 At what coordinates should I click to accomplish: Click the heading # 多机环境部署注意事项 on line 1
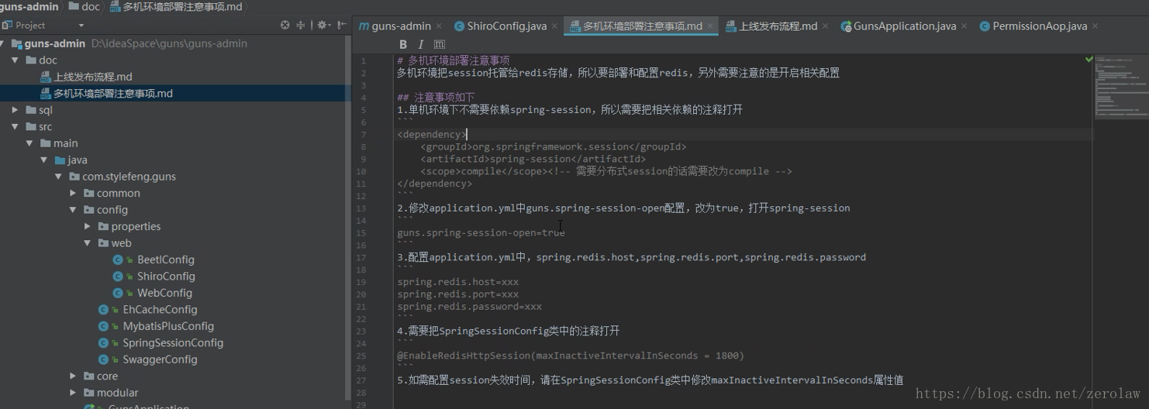[x=453, y=60]
